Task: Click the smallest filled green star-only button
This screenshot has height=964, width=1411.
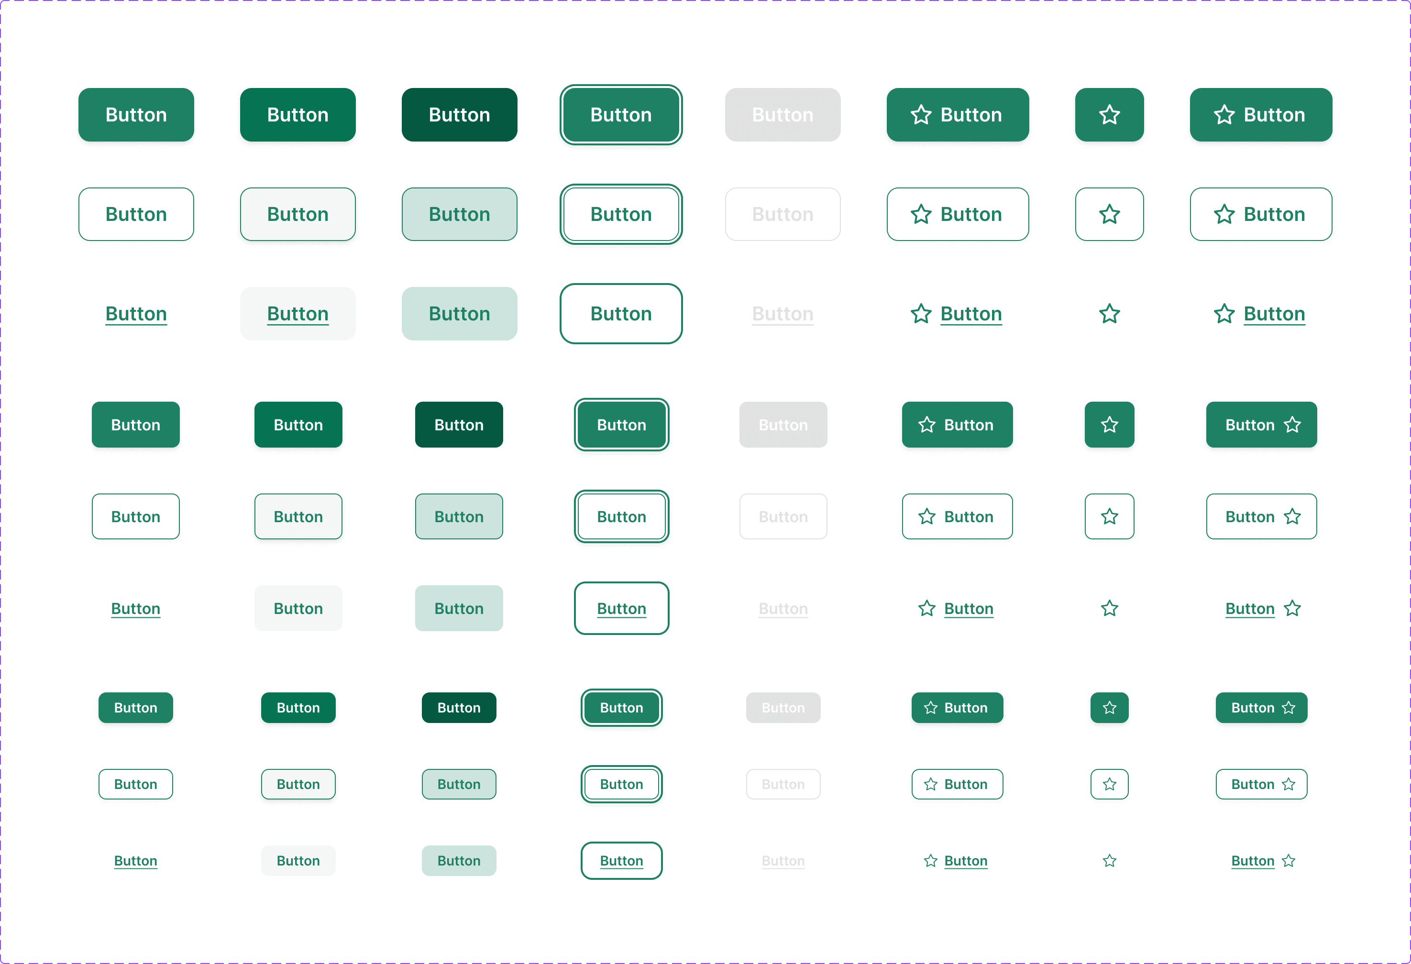Action: [1109, 708]
